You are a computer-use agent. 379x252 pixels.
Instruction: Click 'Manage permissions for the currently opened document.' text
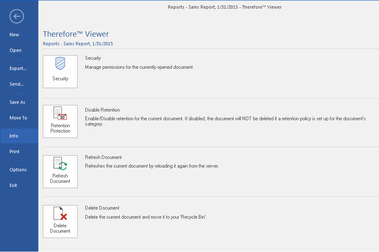(139, 68)
